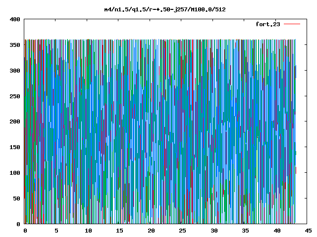Click the fort.23 legend label
Viewport: 317px width, 237px height.
[268, 24]
